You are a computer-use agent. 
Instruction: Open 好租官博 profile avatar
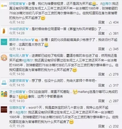point(4,6)
